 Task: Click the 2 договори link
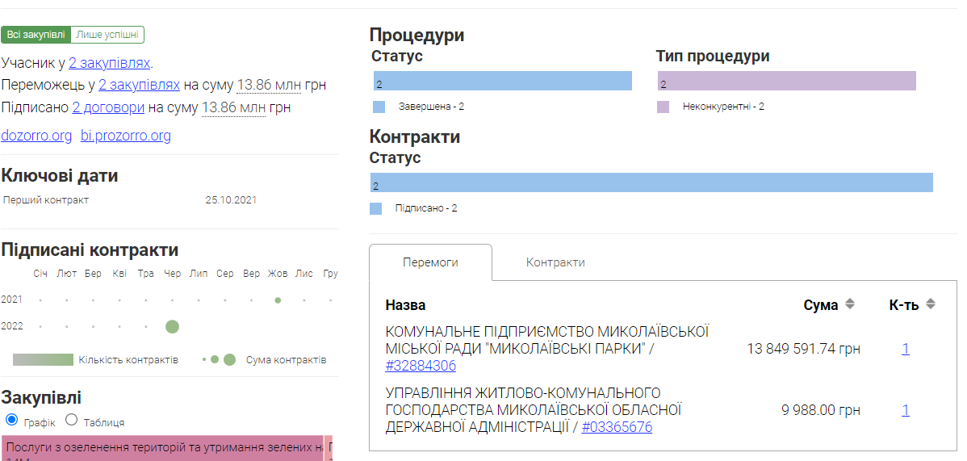click(108, 107)
